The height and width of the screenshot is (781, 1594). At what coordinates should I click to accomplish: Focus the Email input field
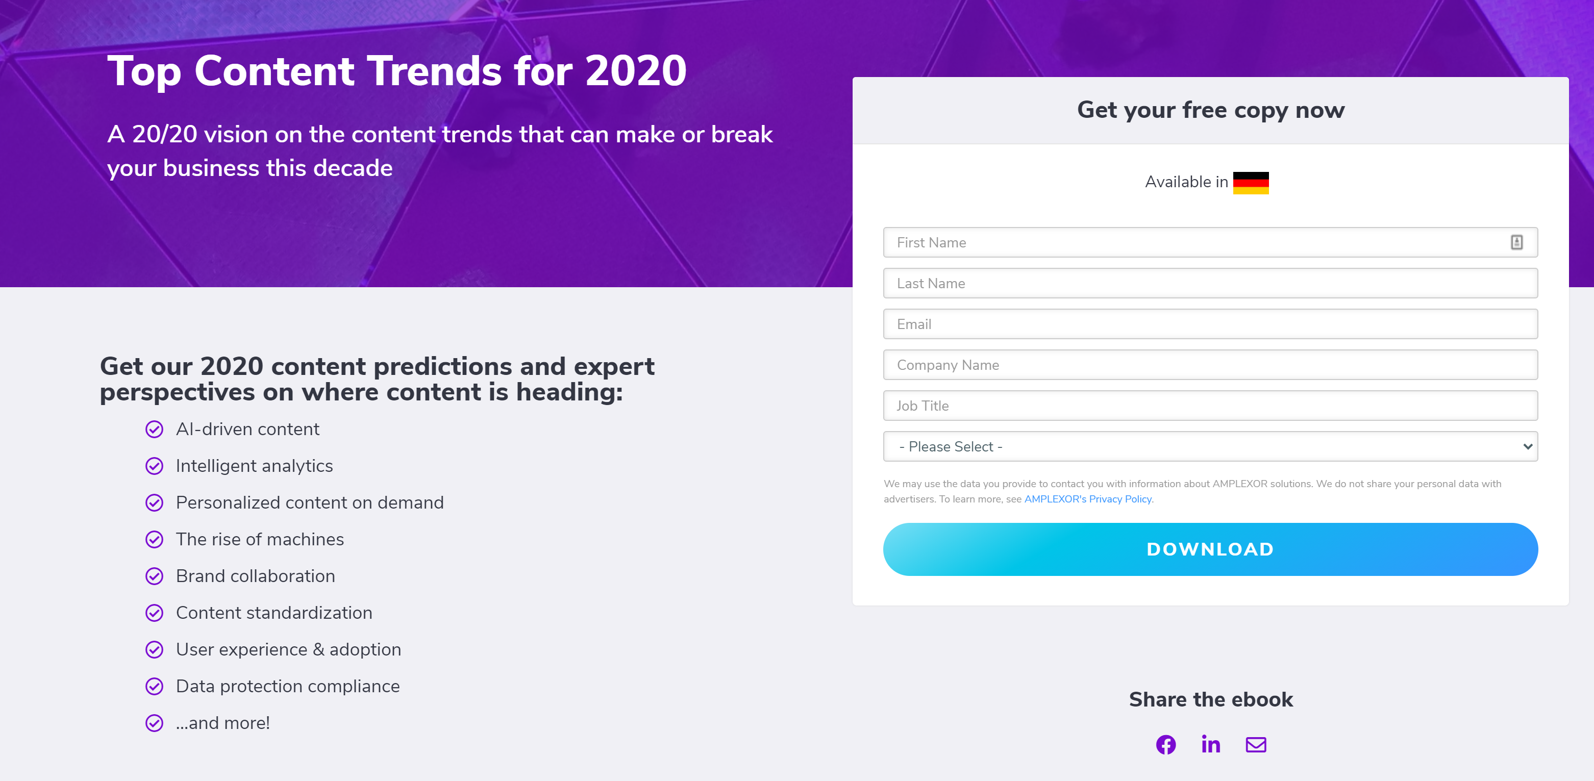click(x=1210, y=324)
